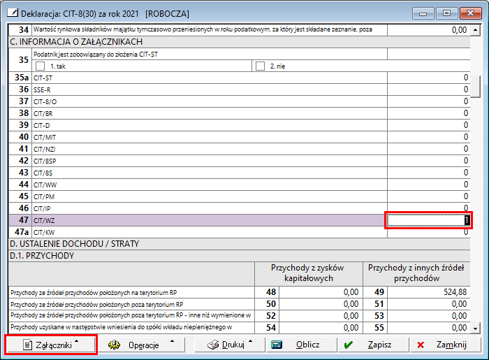
Task: Check the '2. nie' CIT-ST checkbox
Action: (261, 66)
